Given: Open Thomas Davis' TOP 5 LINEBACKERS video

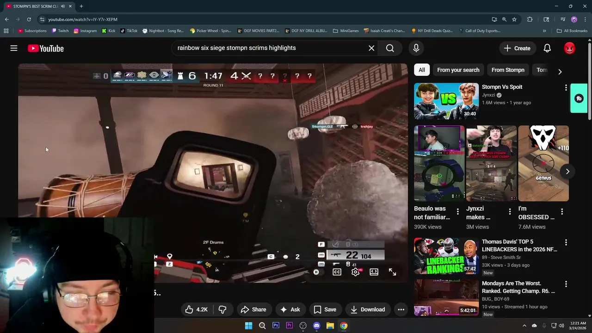Looking at the screenshot, I should (x=446, y=256).
